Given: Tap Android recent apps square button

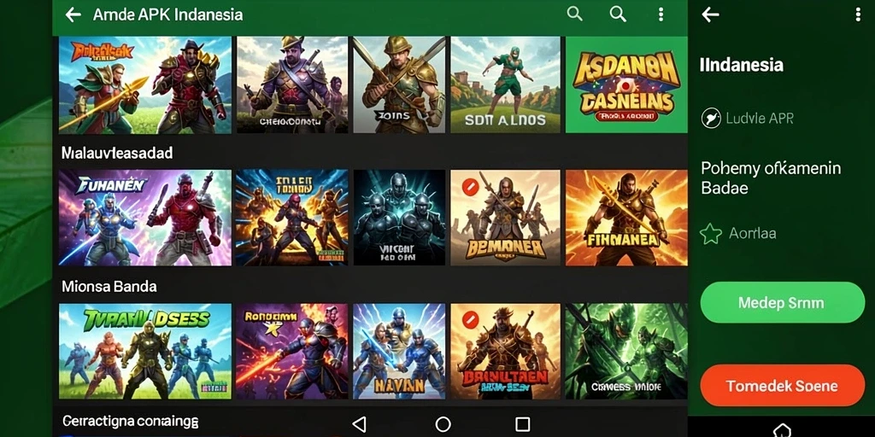Looking at the screenshot, I should tap(522, 424).
